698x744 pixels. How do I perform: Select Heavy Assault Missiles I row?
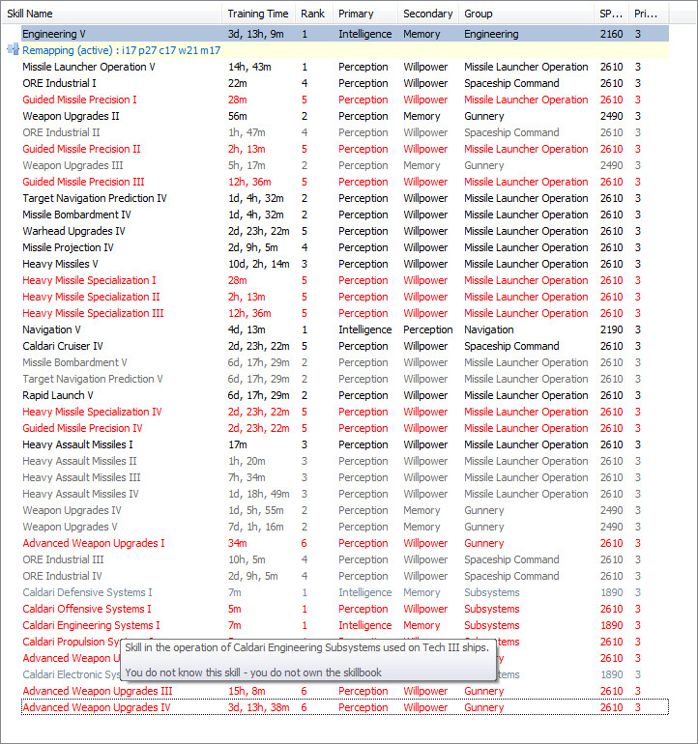(x=345, y=444)
